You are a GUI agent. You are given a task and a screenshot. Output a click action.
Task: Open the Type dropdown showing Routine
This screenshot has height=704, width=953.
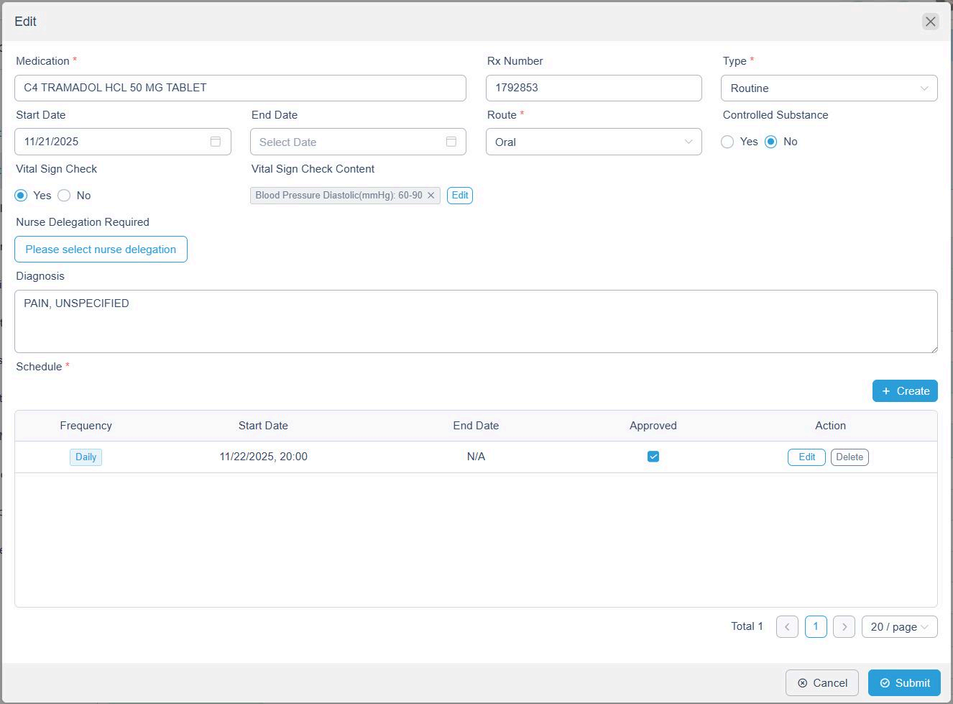[829, 88]
